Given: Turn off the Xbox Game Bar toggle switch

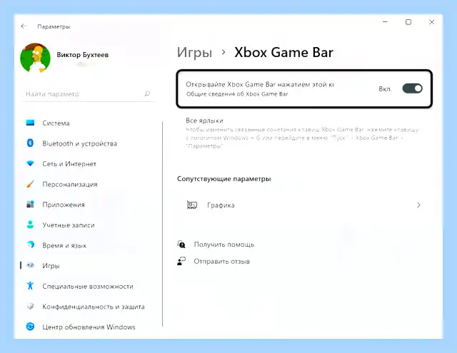Looking at the screenshot, I should pos(412,88).
